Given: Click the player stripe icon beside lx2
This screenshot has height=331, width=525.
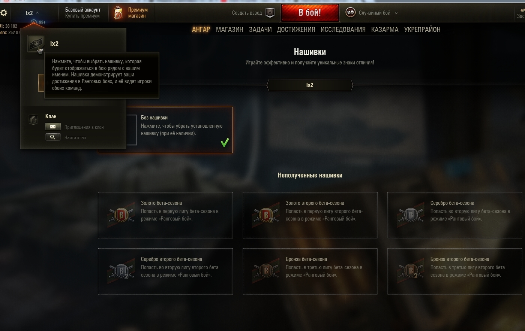Looking at the screenshot, I should (36, 44).
